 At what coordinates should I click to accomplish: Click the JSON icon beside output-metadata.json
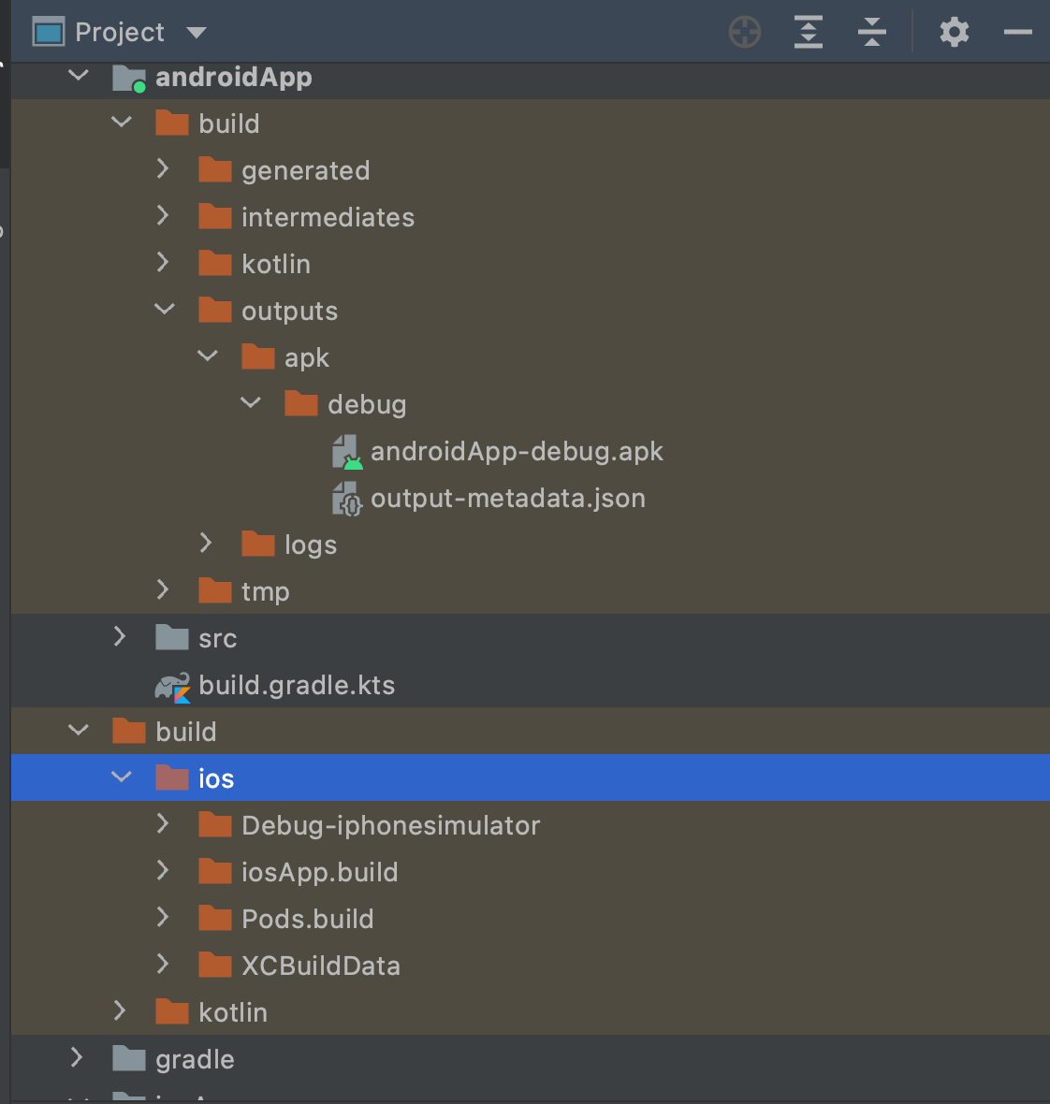pos(346,498)
